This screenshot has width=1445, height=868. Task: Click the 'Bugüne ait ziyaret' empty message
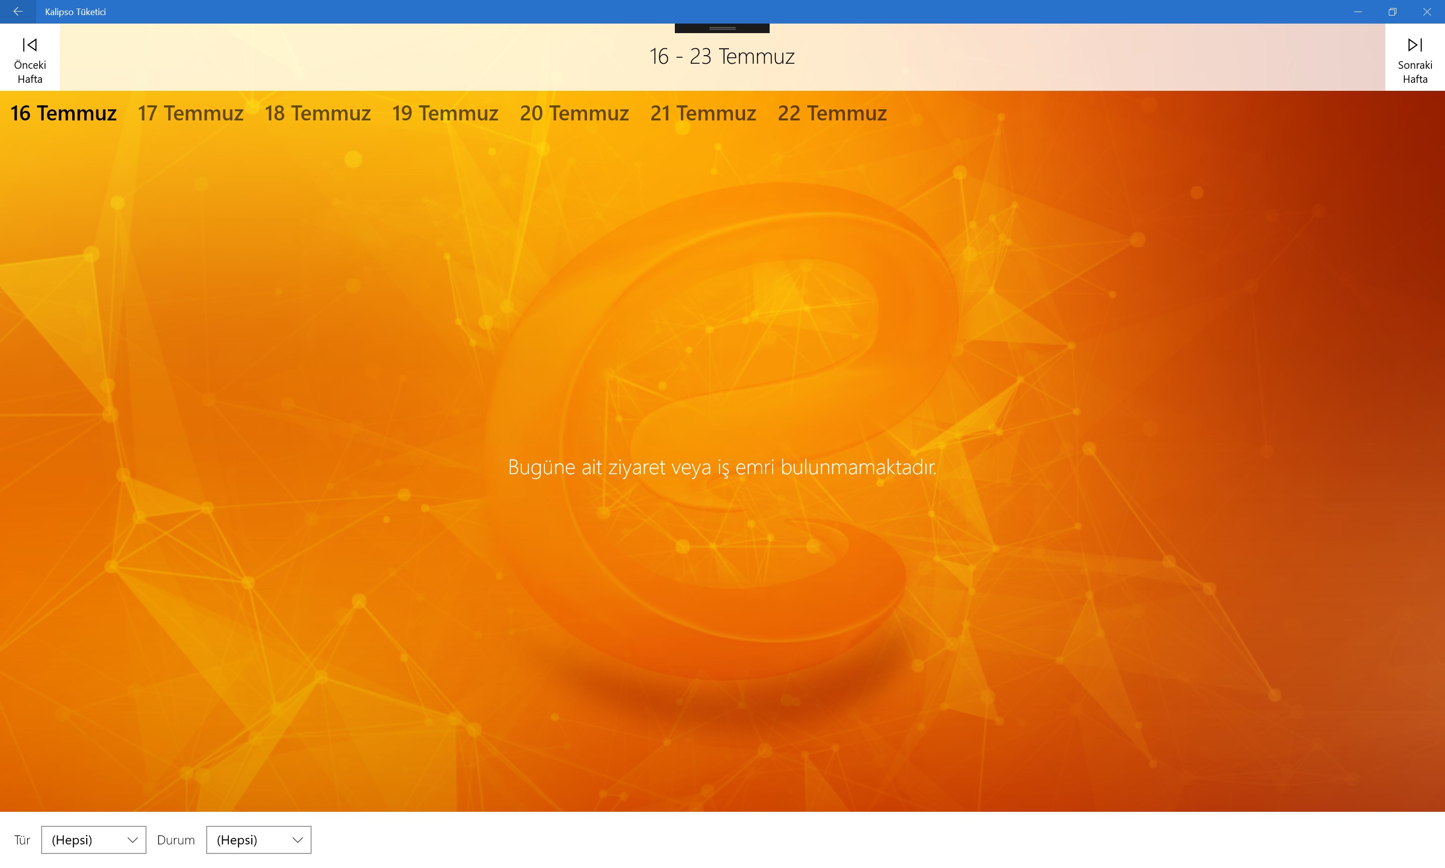pos(722,467)
